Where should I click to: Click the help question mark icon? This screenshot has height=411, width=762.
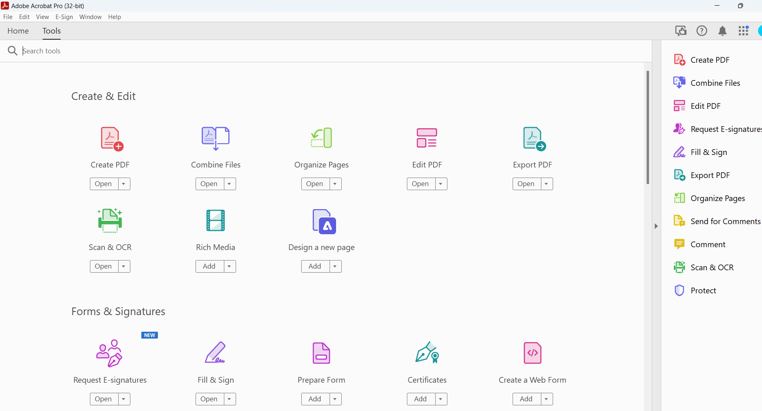click(x=702, y=31)
